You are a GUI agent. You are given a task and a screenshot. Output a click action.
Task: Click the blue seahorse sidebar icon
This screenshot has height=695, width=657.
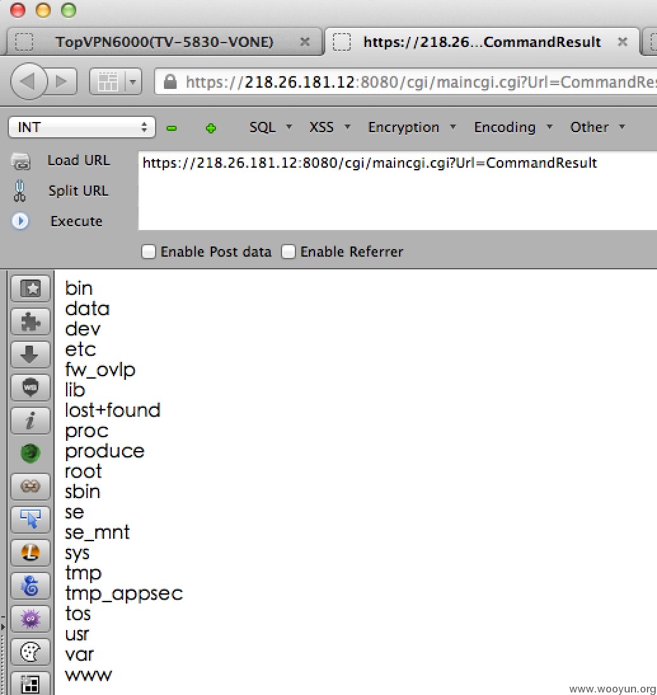tap(30, 586)
